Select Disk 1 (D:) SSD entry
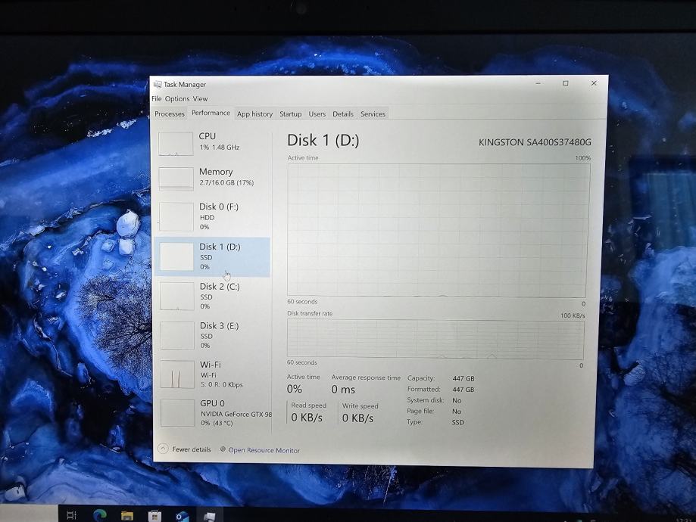This screenshot has width=696, height=522. pos(213,256)
